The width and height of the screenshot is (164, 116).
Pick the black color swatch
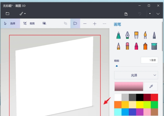pyautogui.click(x=140, y=97)
